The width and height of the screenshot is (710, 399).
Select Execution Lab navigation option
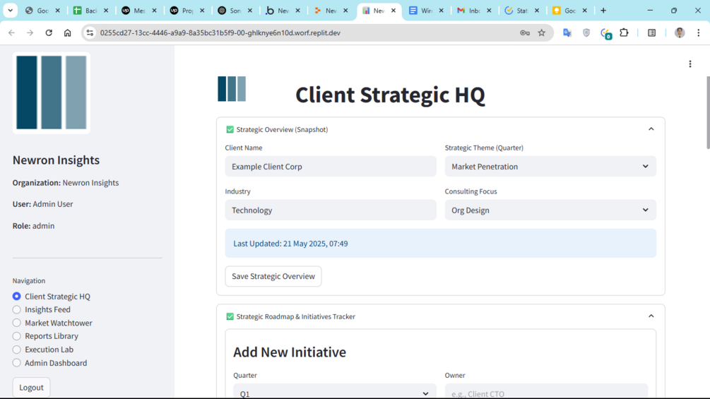pos(42,350)
